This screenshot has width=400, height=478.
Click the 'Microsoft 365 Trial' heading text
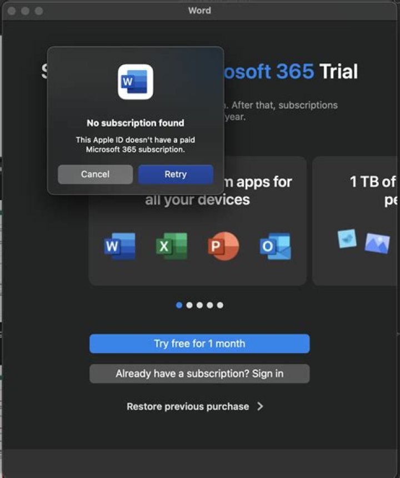coord(291,72)
